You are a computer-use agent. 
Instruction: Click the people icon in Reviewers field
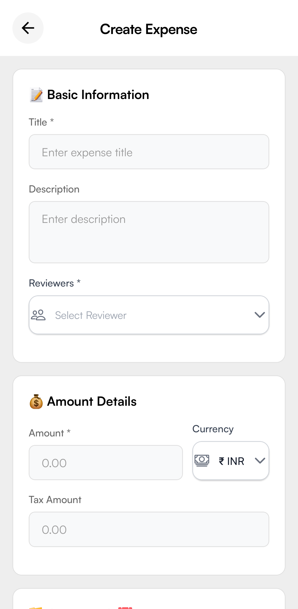38,315
